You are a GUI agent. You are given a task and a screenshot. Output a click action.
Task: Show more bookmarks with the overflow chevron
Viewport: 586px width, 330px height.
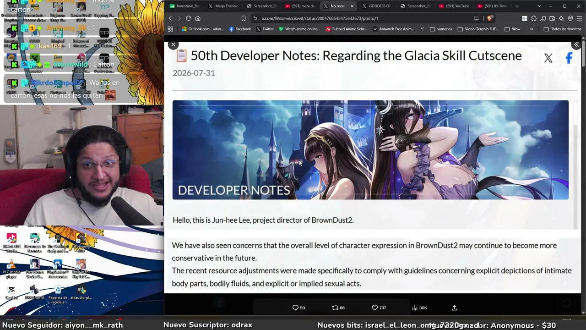coord(532,29)
